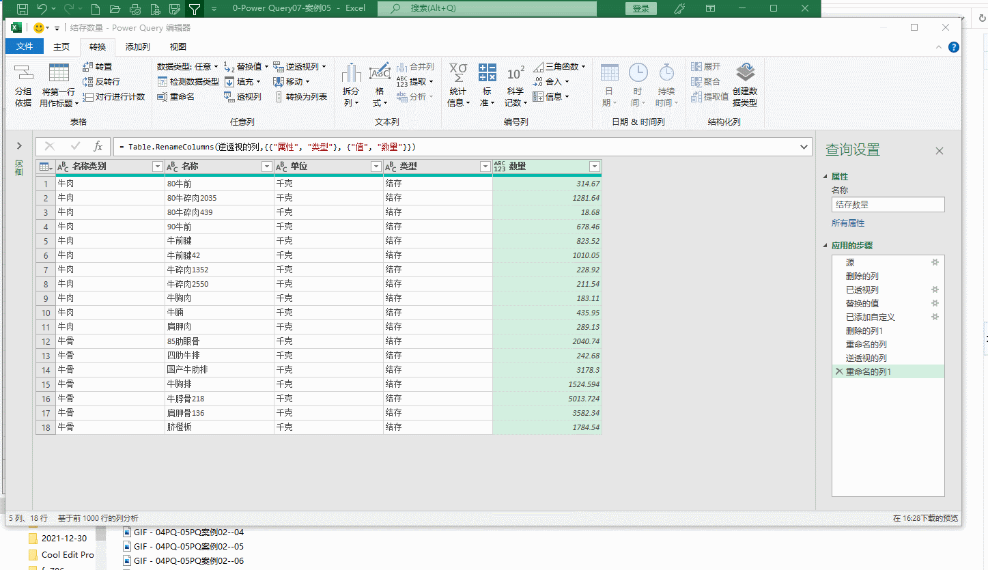The height and width of the screenshot is (570, 988).
Task: Open Data Type: Any (数据类型: 任意) dropdown
Action: 187,67
